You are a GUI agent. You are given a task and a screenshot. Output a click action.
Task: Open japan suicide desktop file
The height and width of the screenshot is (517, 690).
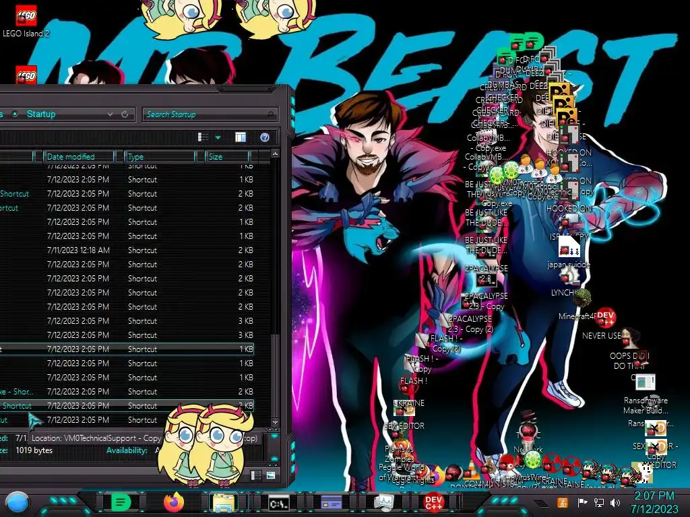pyautogui.click(x=569, y=252)
